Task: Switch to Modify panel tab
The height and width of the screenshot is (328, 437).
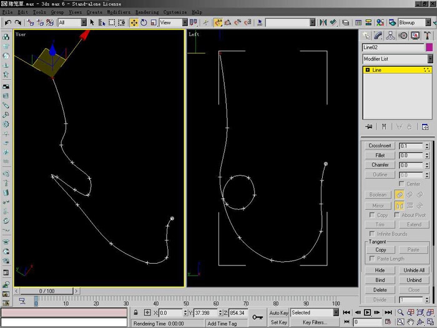Action: coord(378,36)
